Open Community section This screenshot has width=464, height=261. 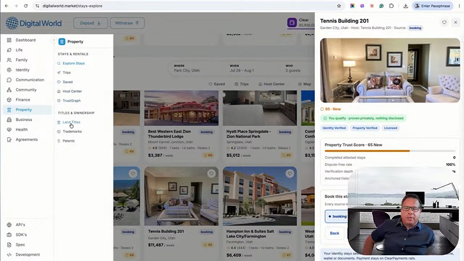tap(26, 90)
